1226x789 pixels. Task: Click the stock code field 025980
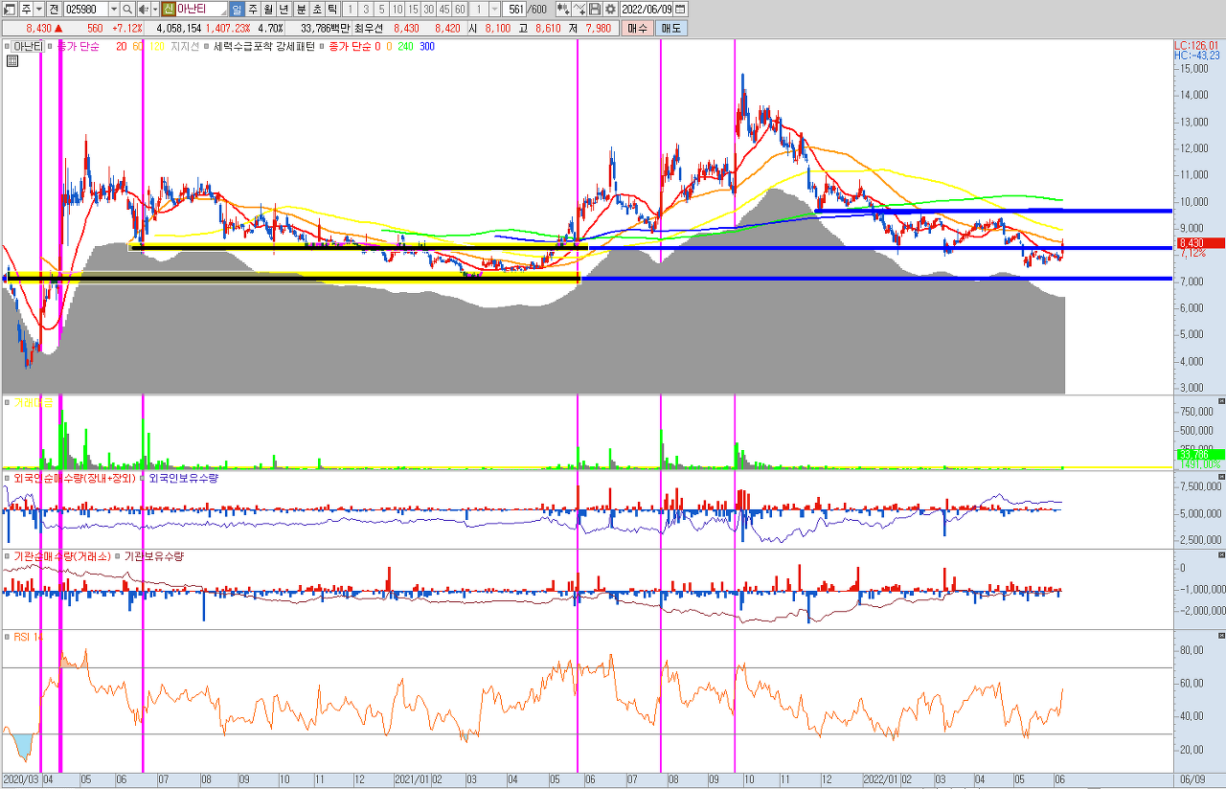coord(85,9)
